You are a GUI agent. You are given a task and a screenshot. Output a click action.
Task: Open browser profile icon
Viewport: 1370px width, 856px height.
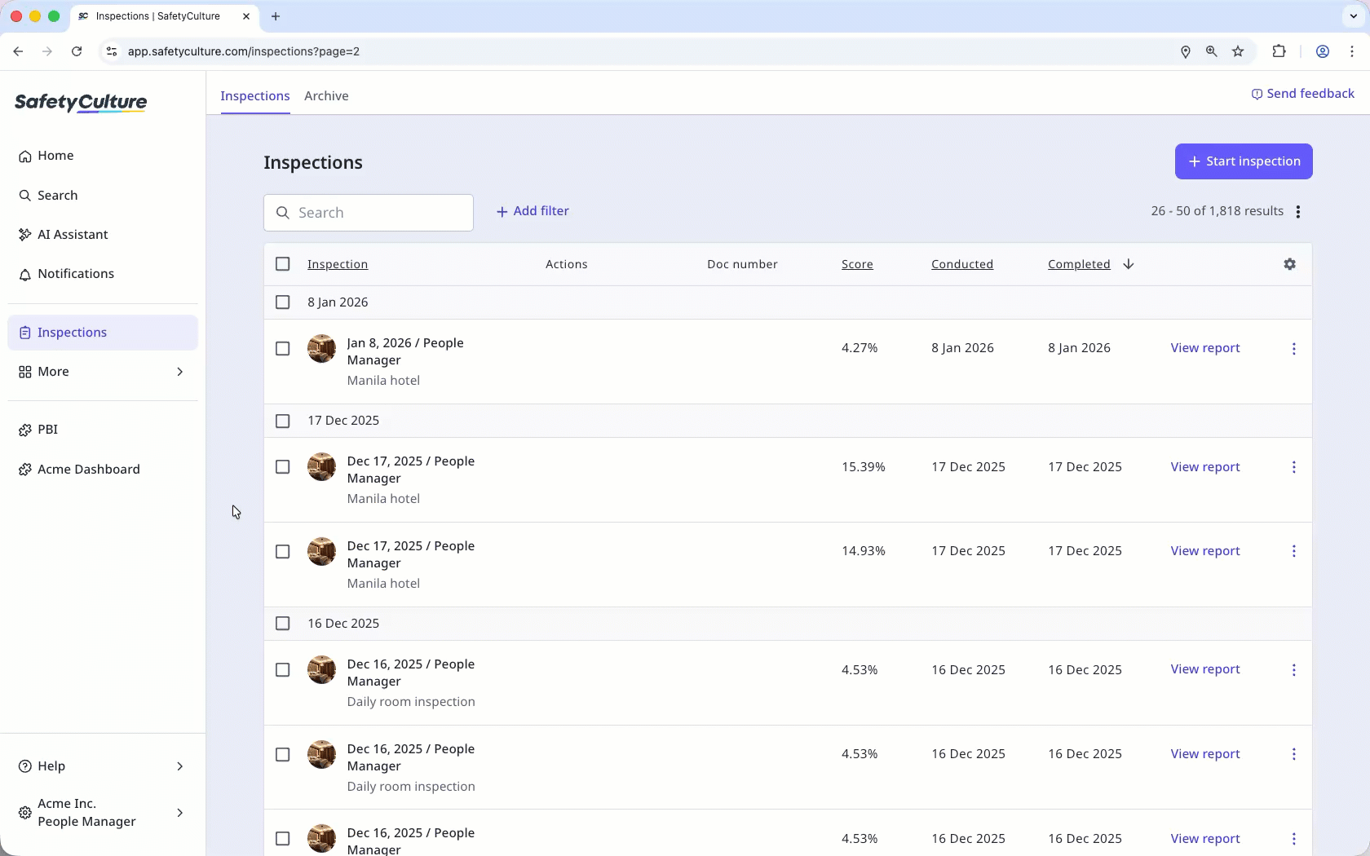click(x=1323, y=51)
